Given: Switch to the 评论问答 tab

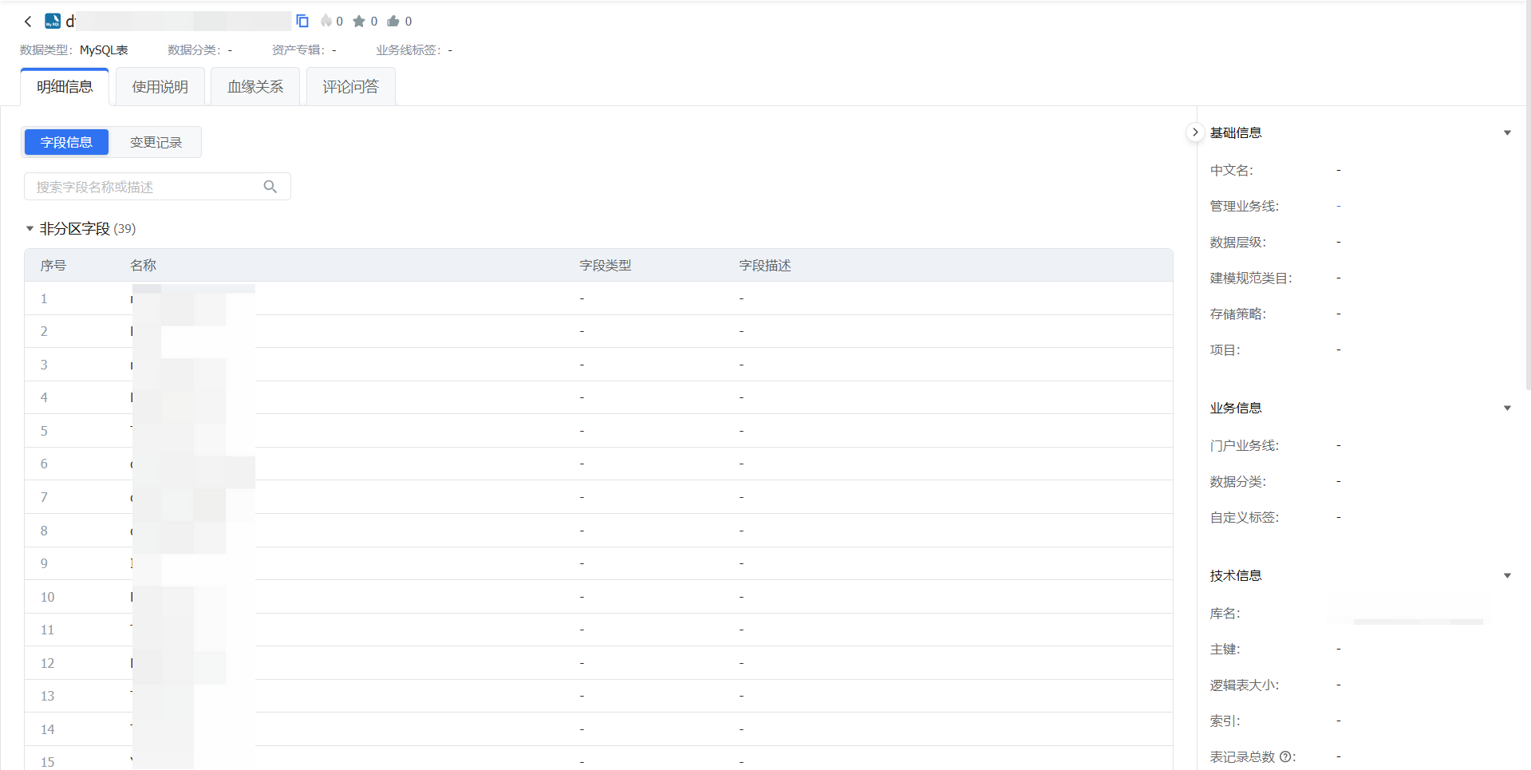Looking at the screenshot, I should point(351,87).
